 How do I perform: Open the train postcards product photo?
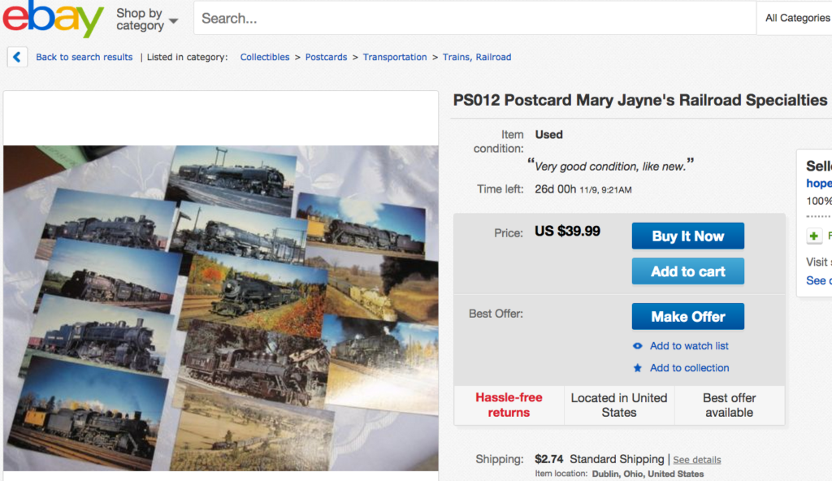pyautogui.click(x=220, y=307)
